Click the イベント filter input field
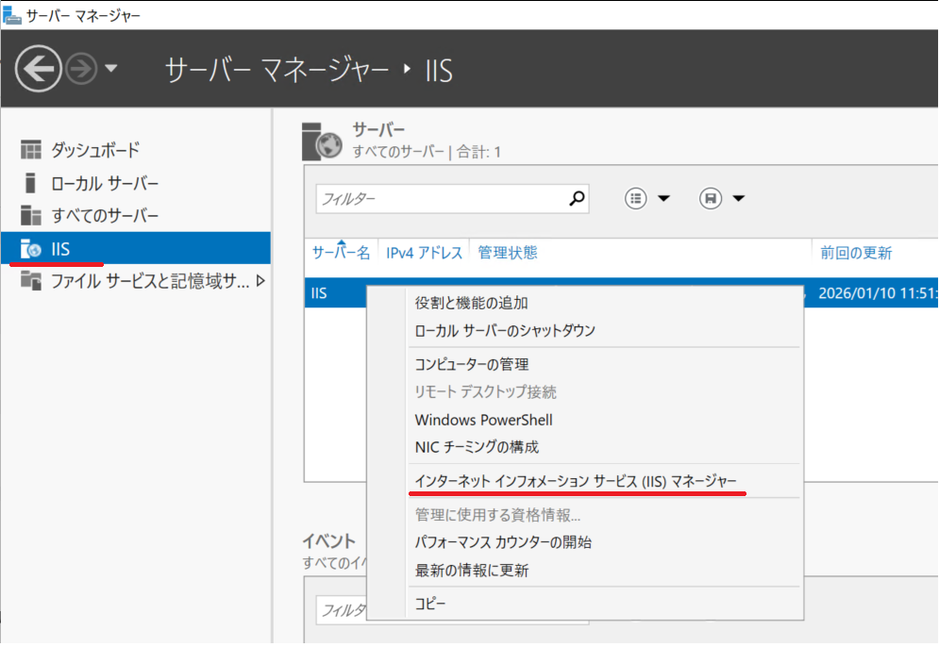The width and height of the screenshot is (939, 647). pyautogui.click(x=342, y=610)
